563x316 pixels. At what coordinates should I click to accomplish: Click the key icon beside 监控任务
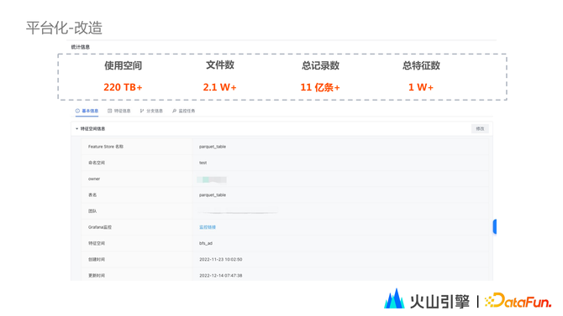pyautogui.click(x=174, y=111)
